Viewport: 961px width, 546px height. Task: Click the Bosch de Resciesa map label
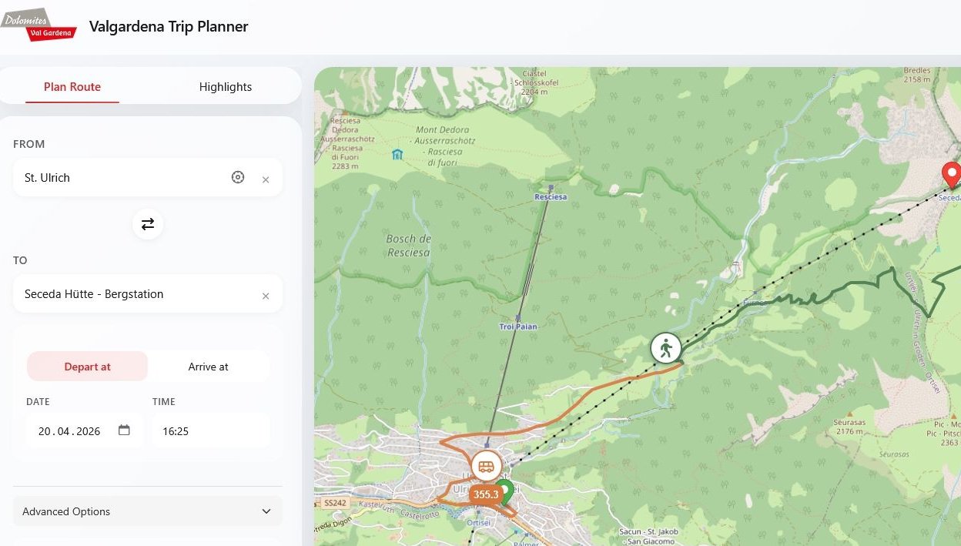coord(408,246)
